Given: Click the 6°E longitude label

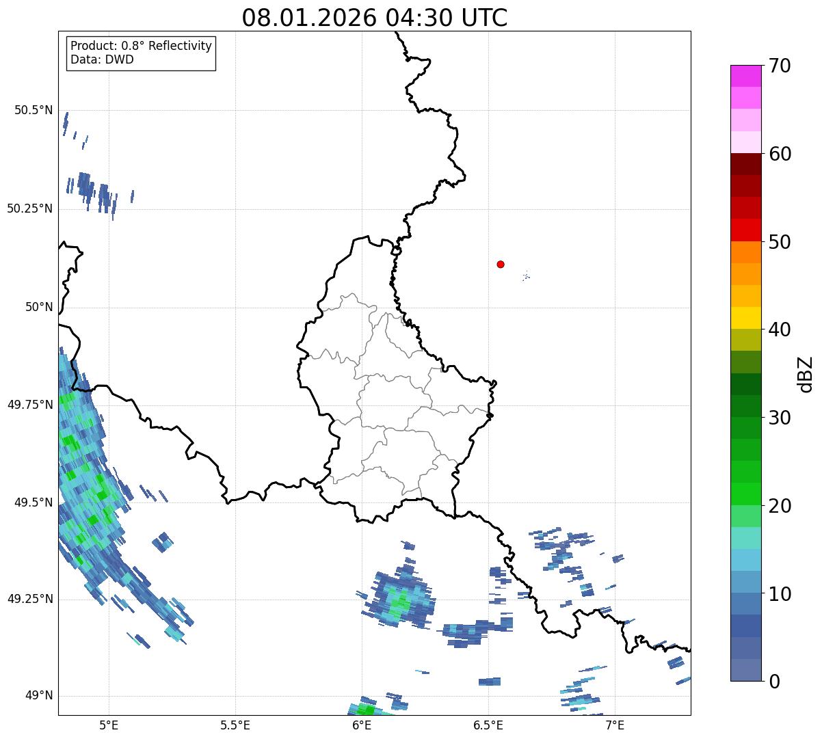Looking at the screenshot, I should pyautogui.click(x=362, y=725).
